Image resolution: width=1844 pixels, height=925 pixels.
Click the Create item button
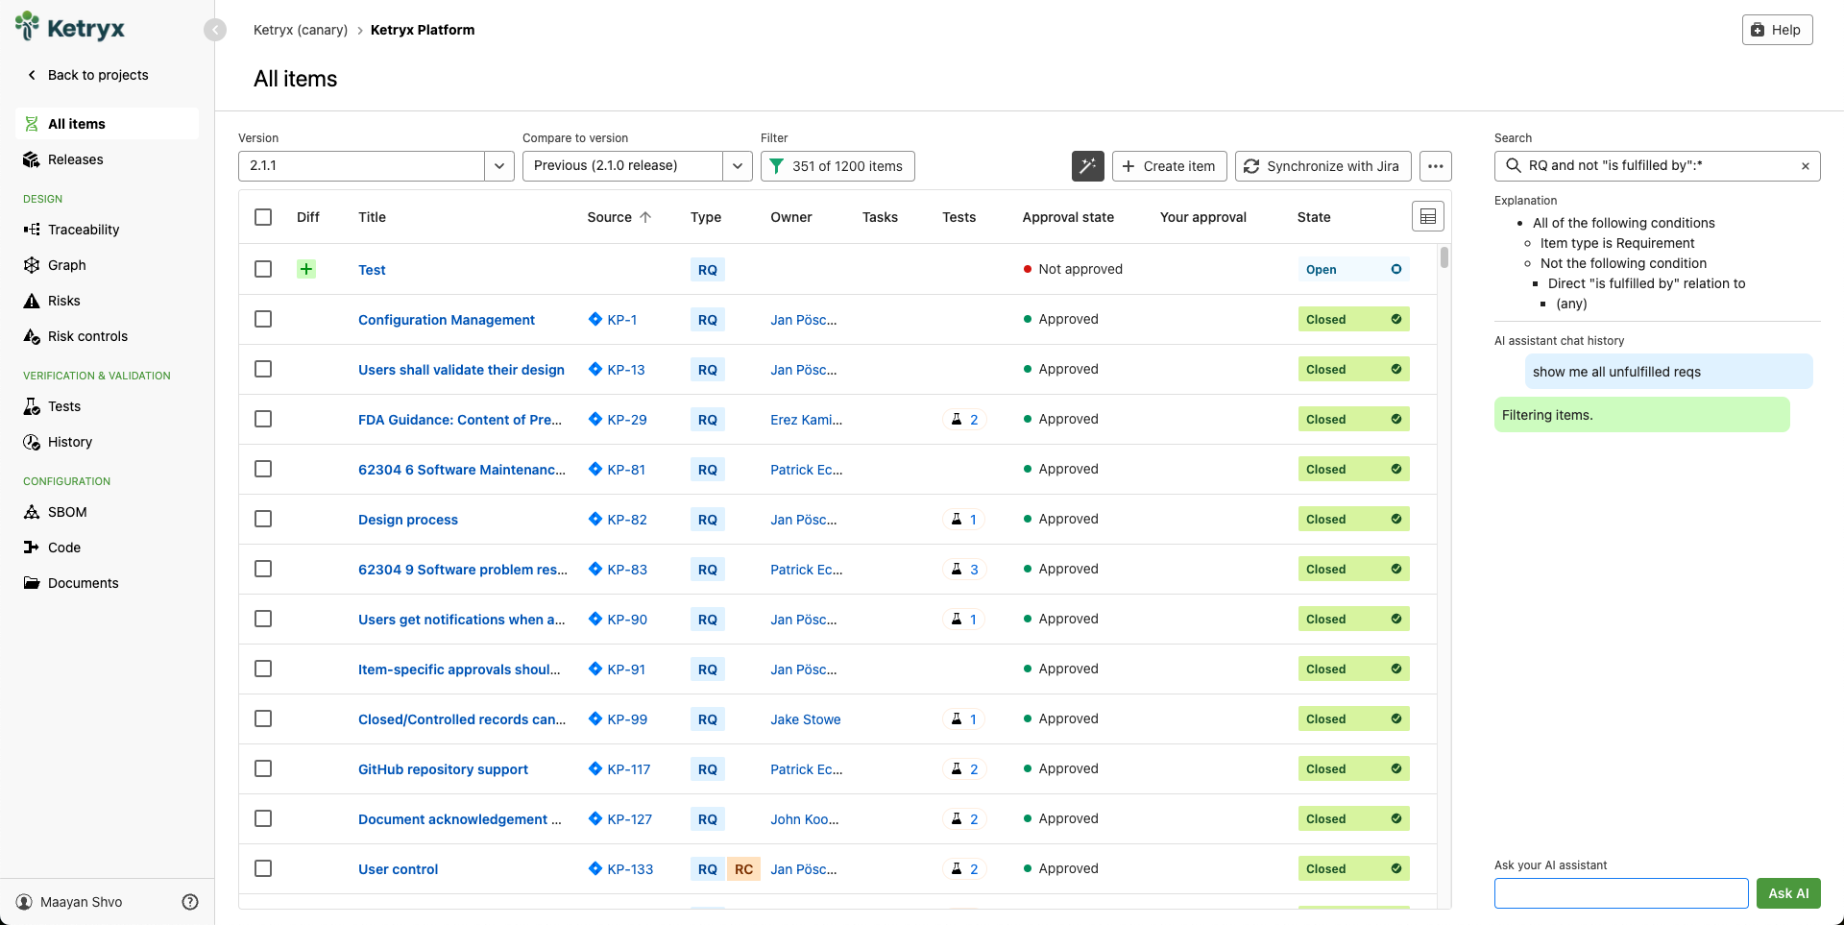1170,166
